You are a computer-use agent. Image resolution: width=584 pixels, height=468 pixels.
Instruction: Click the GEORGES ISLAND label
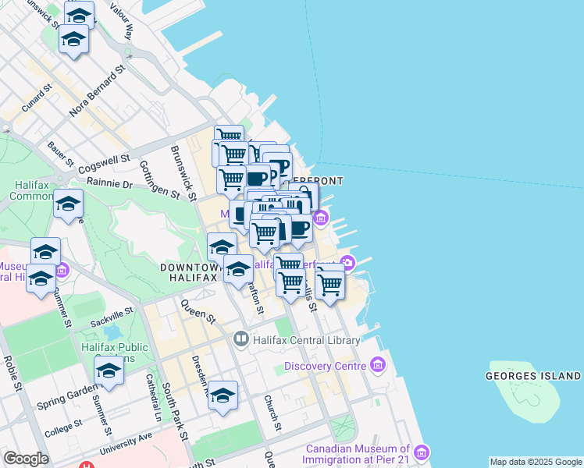tap(533, 376)
